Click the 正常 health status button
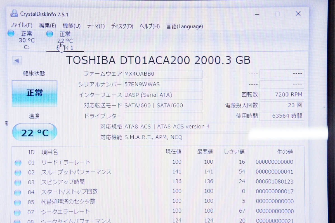The image size is (335, 223). tap(34, 93)
